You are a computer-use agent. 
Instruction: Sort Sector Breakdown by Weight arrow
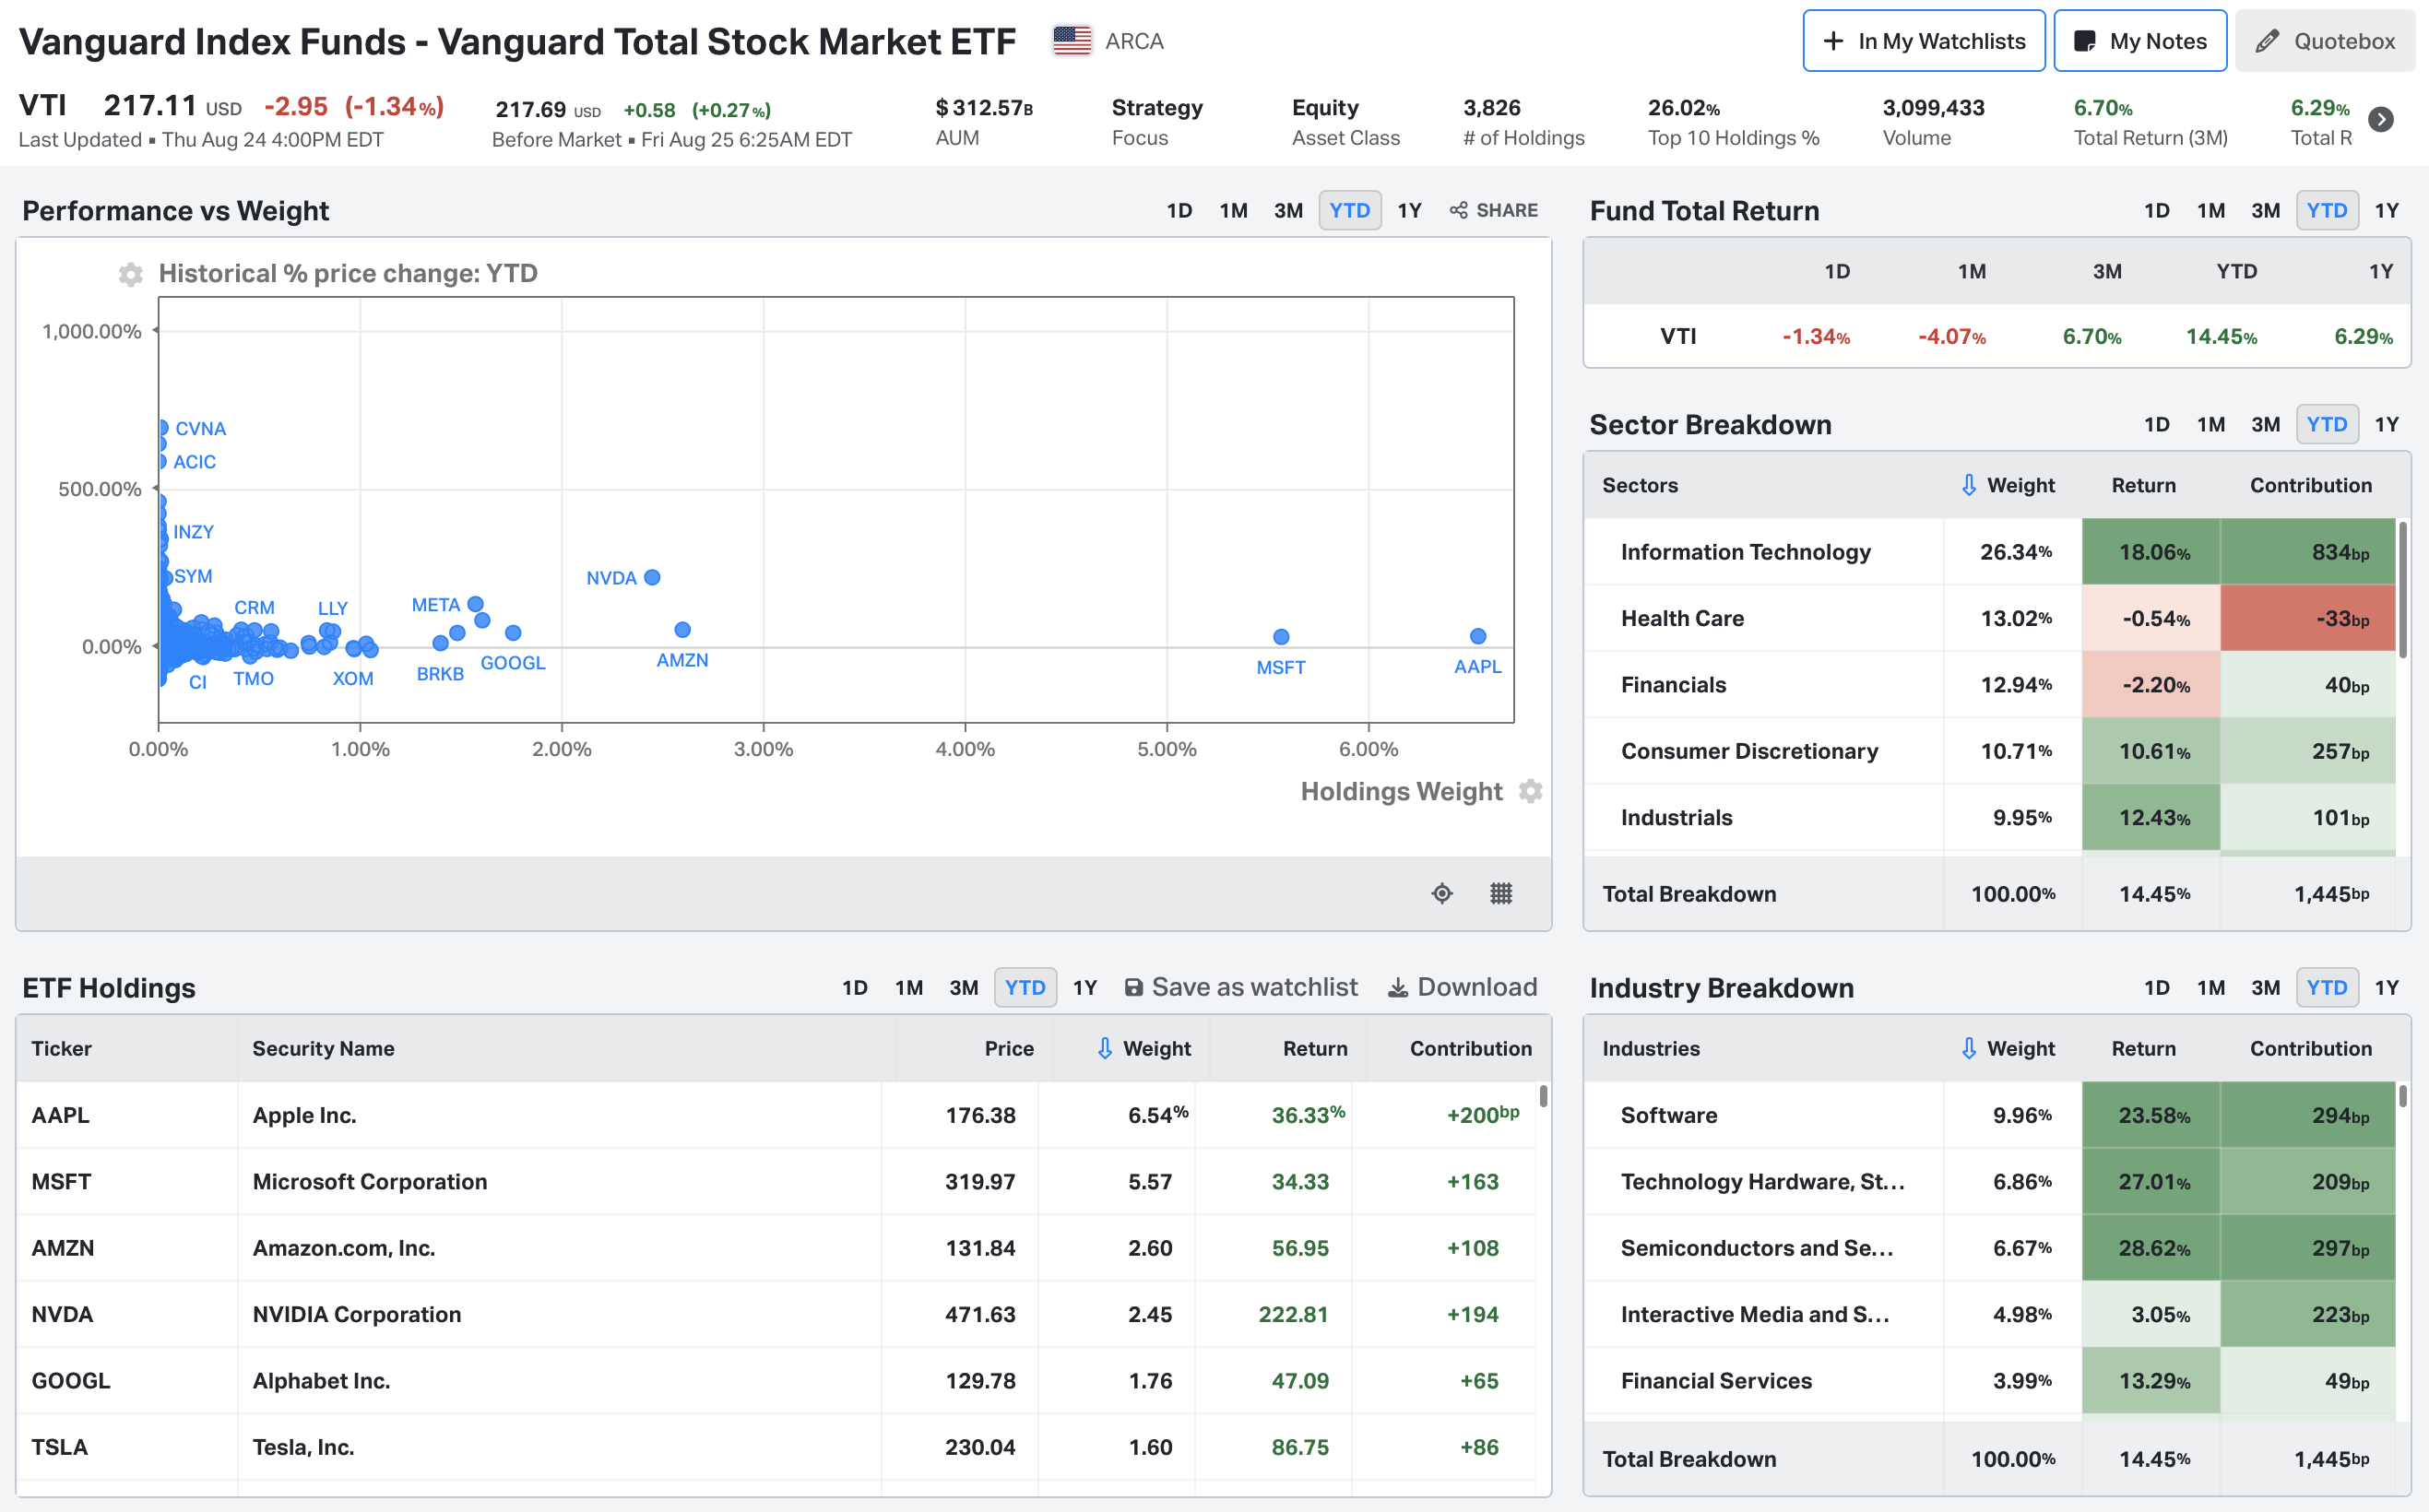pos(1968,485)
